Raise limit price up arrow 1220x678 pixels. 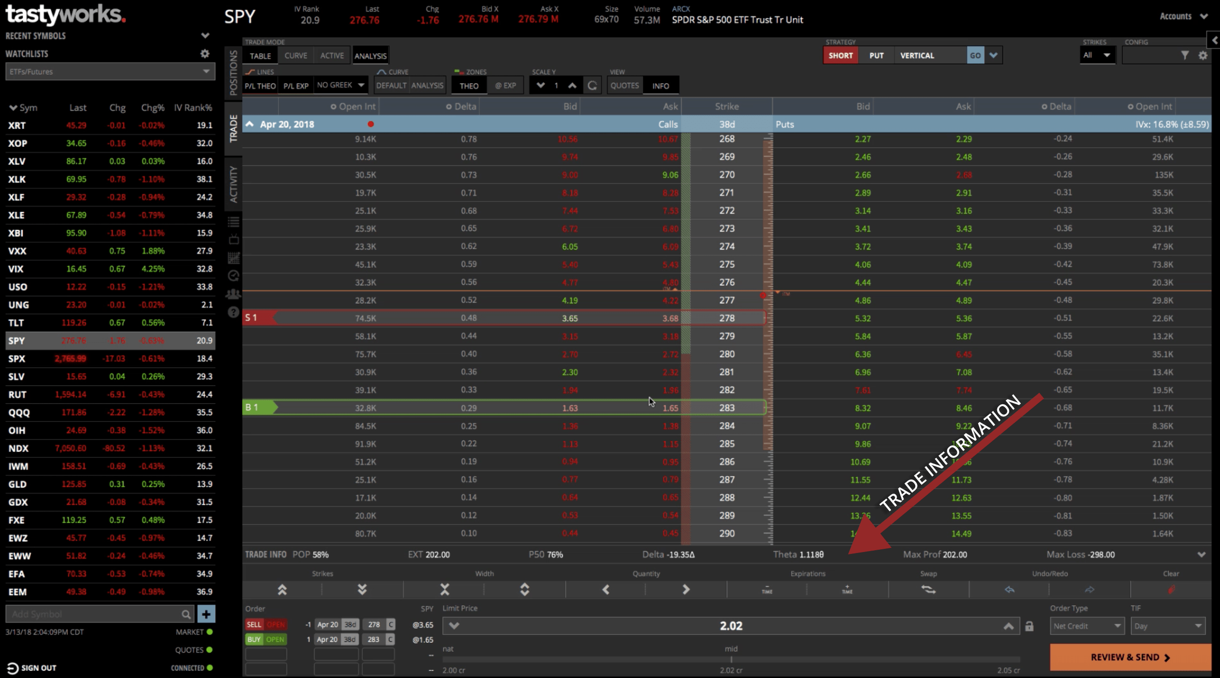tap(1008, 627)
